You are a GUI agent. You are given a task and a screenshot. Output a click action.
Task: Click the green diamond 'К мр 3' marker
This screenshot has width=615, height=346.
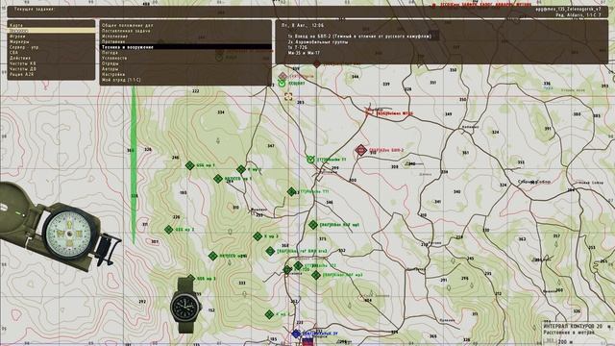click(258, 236)
